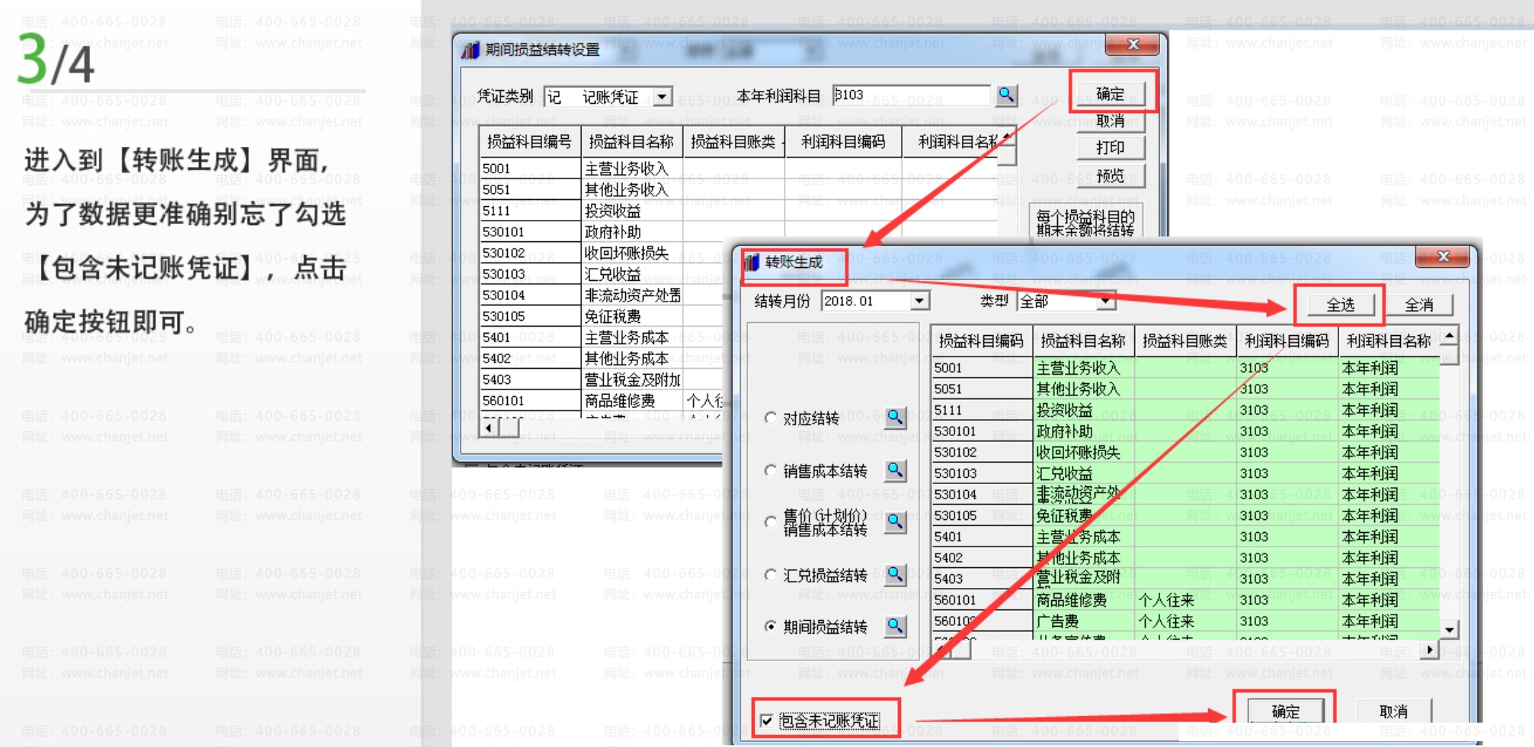Click 530105 row in settings window table

602,316
